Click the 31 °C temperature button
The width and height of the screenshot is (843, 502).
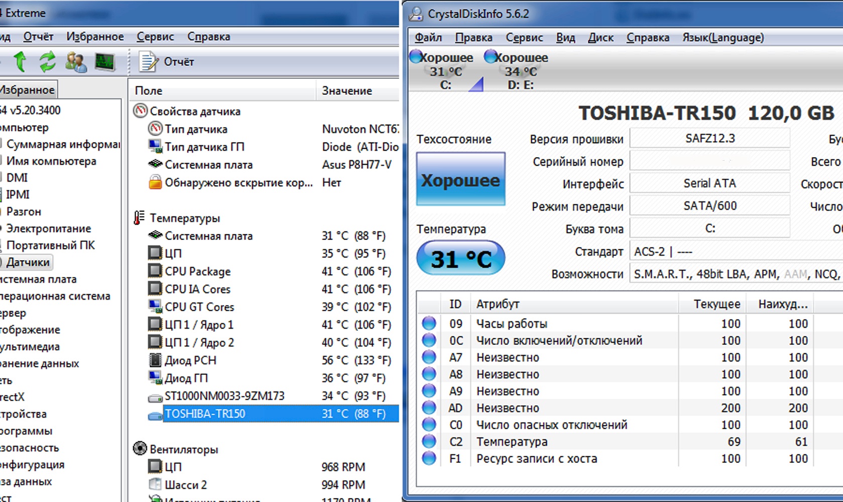coord(460,258)
